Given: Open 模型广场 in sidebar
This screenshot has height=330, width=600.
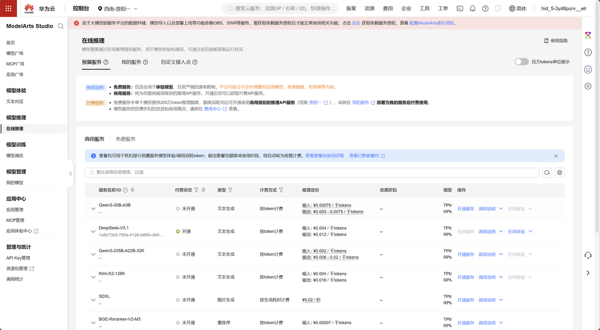Looking at the screenshot, I should coord(15,53).
